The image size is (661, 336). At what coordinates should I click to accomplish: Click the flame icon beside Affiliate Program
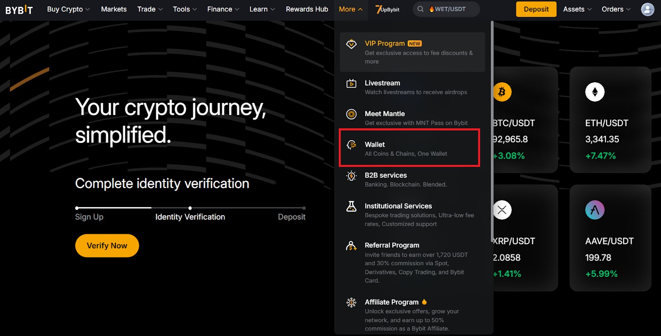coord(424,302)
